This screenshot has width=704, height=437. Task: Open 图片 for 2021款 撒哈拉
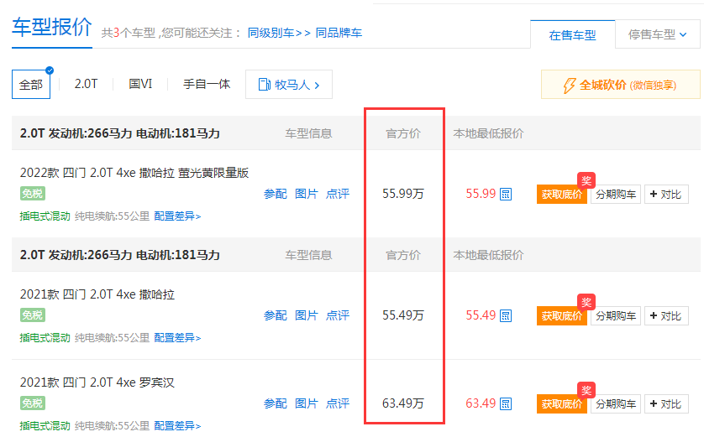306,315
